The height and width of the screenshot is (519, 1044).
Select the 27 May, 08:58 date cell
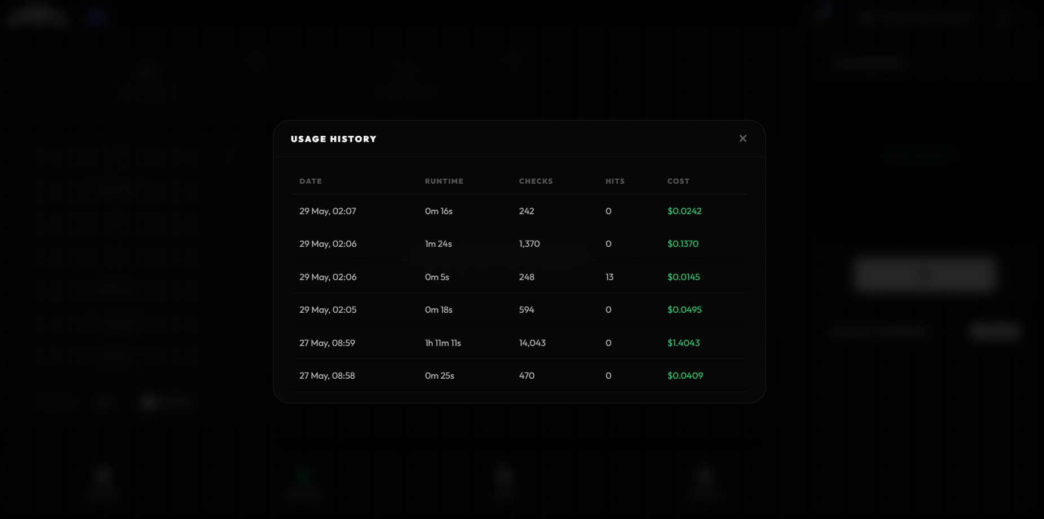327,376
